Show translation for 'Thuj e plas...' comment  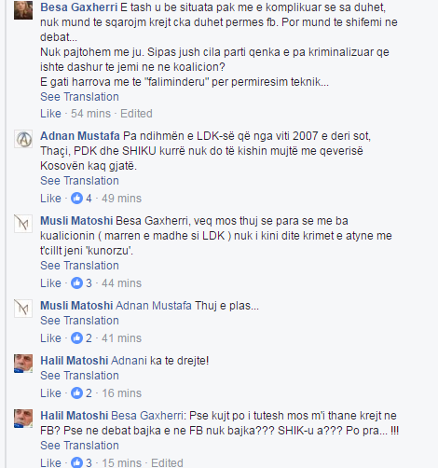click(79, 321)
